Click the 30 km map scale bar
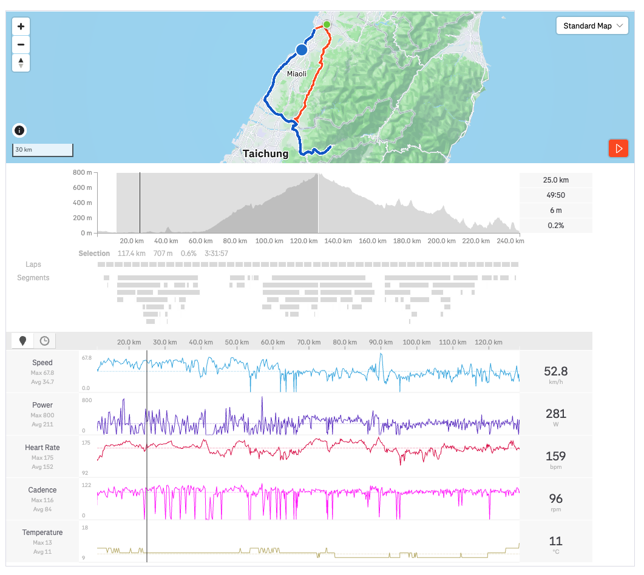Viewport: 644px width, 575px height. 42,150
